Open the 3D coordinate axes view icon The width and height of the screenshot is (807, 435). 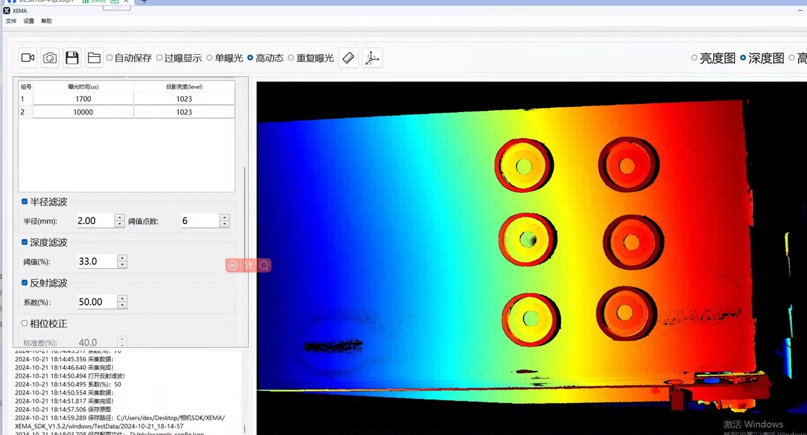372,58
